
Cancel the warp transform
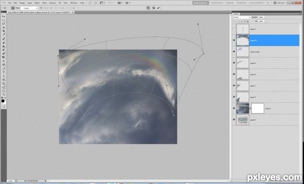pyautogui.click(x=154, y=8)
